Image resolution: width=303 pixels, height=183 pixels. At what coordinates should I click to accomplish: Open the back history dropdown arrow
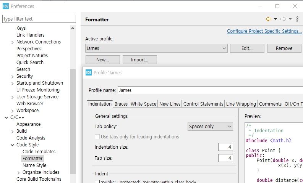pos(275,19)
